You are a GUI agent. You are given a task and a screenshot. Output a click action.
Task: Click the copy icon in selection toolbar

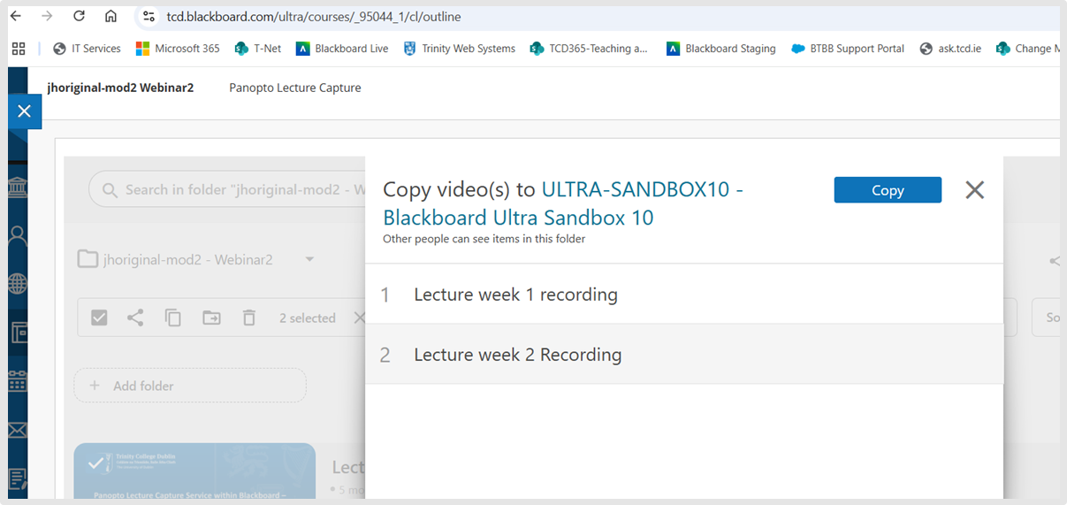pyautogui.click(x=173, y=318)
